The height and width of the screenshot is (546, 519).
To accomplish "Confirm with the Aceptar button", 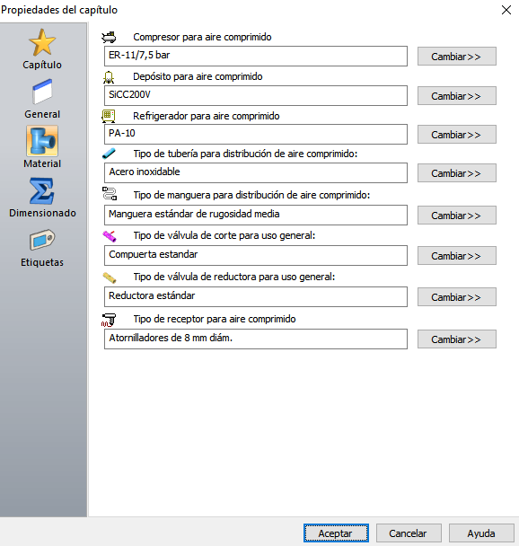I will 336,533.
